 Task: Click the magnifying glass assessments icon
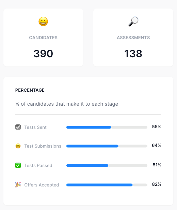tap(133, 21)
